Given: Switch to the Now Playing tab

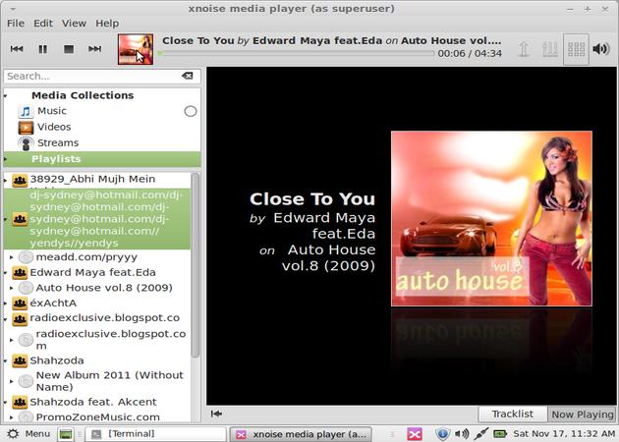Looking at the screenshot, I should click(583, 414).
